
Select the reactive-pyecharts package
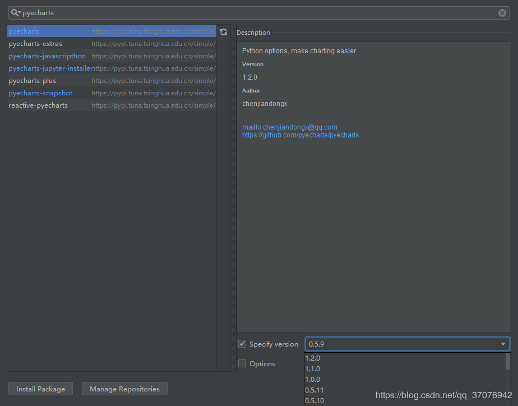(112, 105)
